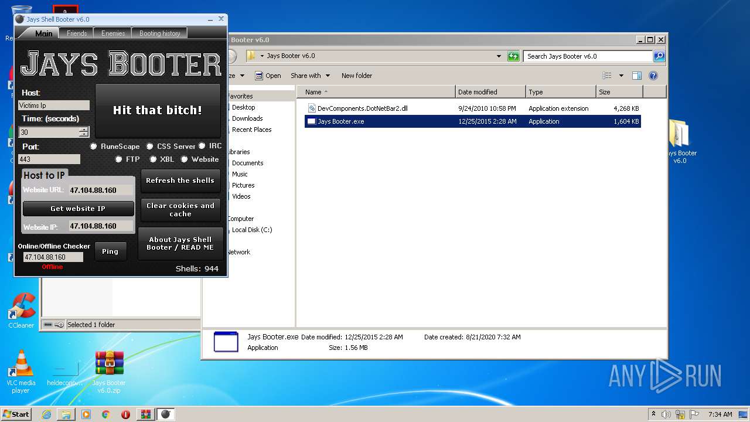Select the IRC radio button

[x=202, y=146]
